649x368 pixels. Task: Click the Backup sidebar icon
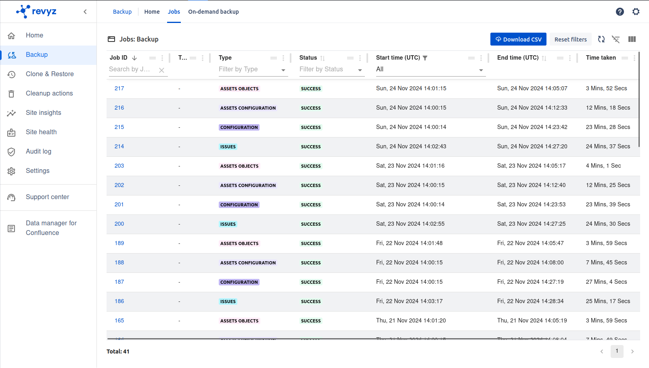pos(12,55)
